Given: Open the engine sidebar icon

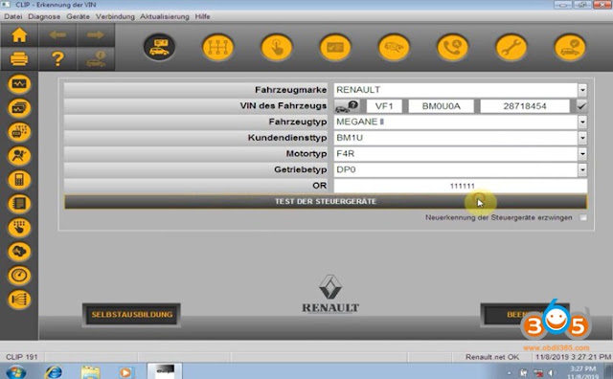Looking at the screenshot, I should click(19, 252).
